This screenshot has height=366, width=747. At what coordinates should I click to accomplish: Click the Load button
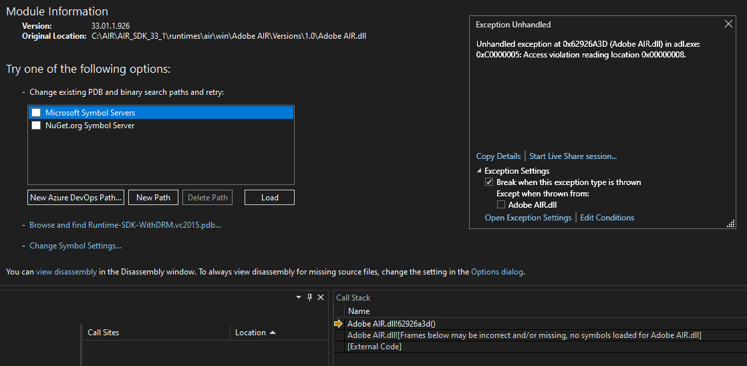[x=270, y=198]
